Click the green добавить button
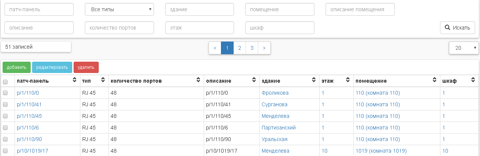 click(x=16, y=67)
